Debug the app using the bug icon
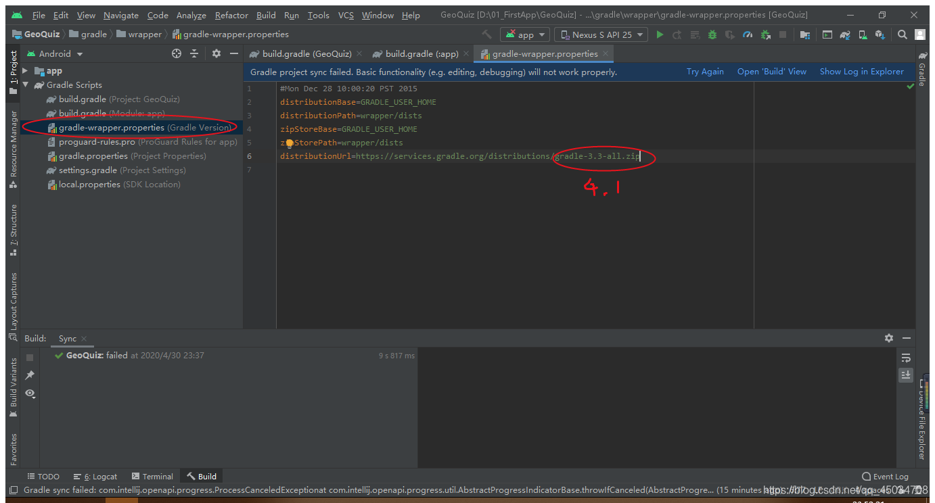Image resolution: width=935 pixels, height=503 pixels. pyautogui.click(x=711, y=34)
